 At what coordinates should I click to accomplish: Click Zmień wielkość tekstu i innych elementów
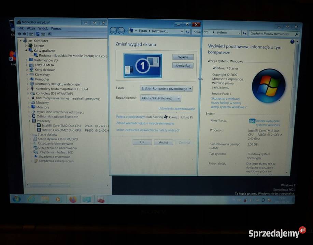pyautogui.click(x=145, y=124)
